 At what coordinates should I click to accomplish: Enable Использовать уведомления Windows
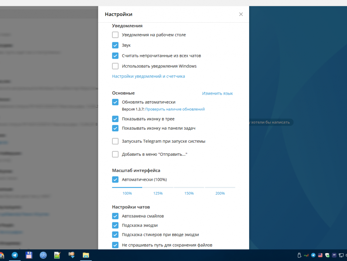point(115,66)
